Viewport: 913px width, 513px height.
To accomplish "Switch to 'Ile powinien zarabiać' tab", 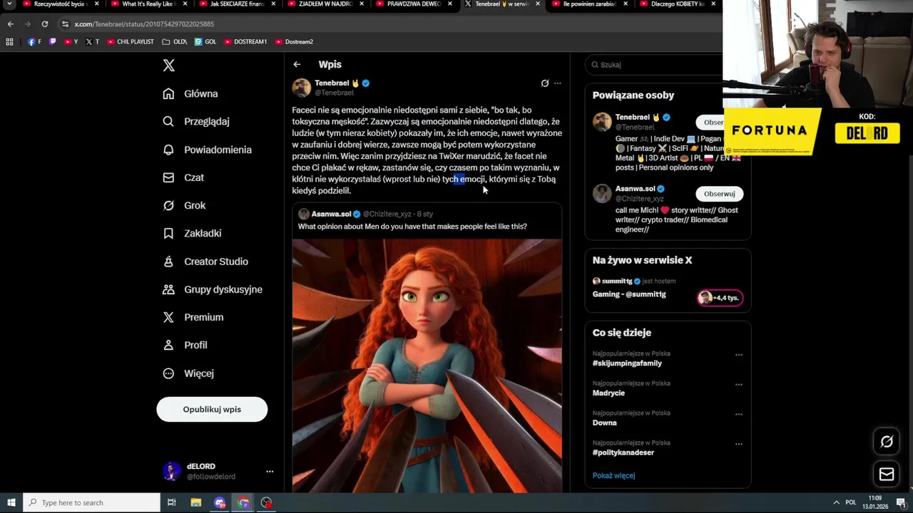I will tap(588, 4).
